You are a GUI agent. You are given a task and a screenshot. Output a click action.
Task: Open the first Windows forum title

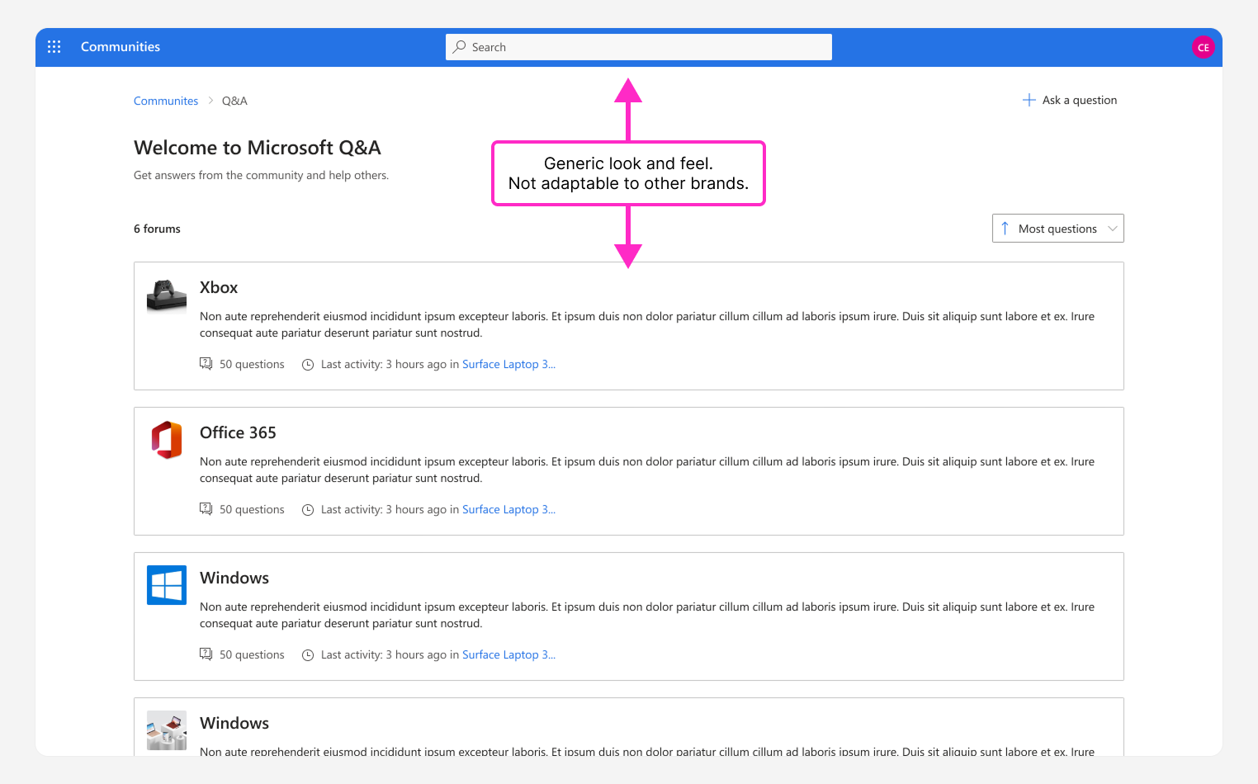pyautogui.click(x=234, y=578)
